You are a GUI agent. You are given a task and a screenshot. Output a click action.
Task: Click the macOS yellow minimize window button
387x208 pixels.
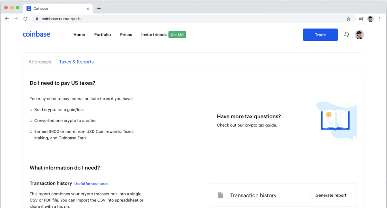click(12, 7)
